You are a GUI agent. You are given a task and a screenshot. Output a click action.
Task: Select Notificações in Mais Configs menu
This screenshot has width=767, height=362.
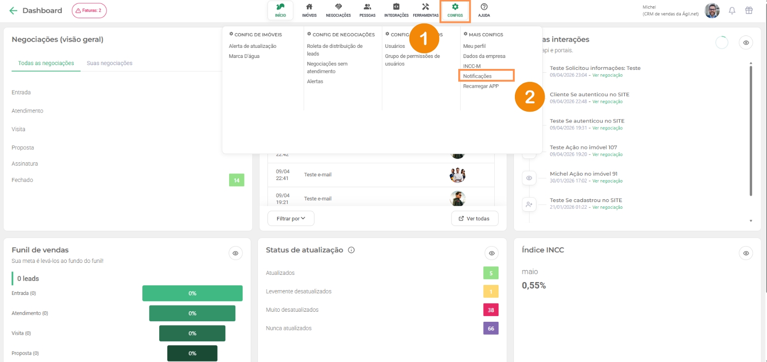tap(477, 76)
